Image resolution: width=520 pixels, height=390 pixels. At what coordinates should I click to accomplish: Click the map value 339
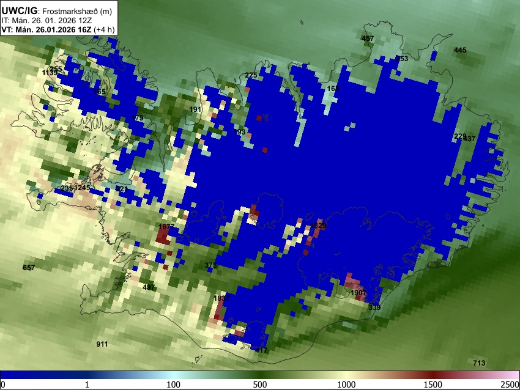374,307
